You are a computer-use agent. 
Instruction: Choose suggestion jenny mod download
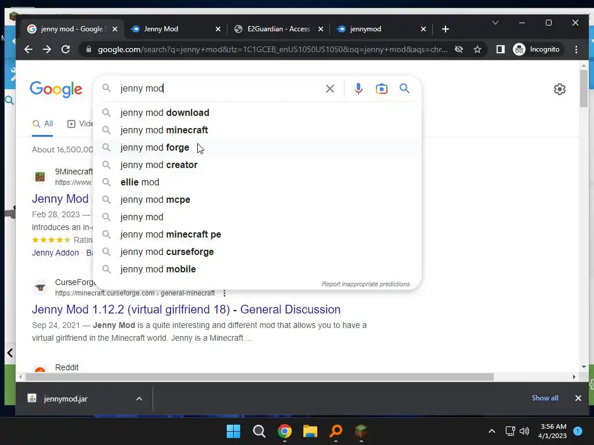(x=257, y=113)
